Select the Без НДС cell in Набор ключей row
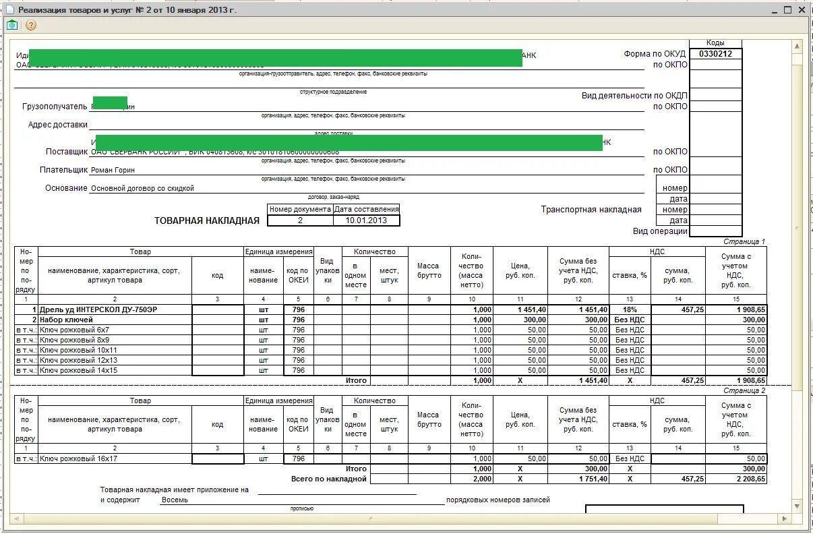Image resolution: width=813 pixels, height=534 pixels. [630, 320]
